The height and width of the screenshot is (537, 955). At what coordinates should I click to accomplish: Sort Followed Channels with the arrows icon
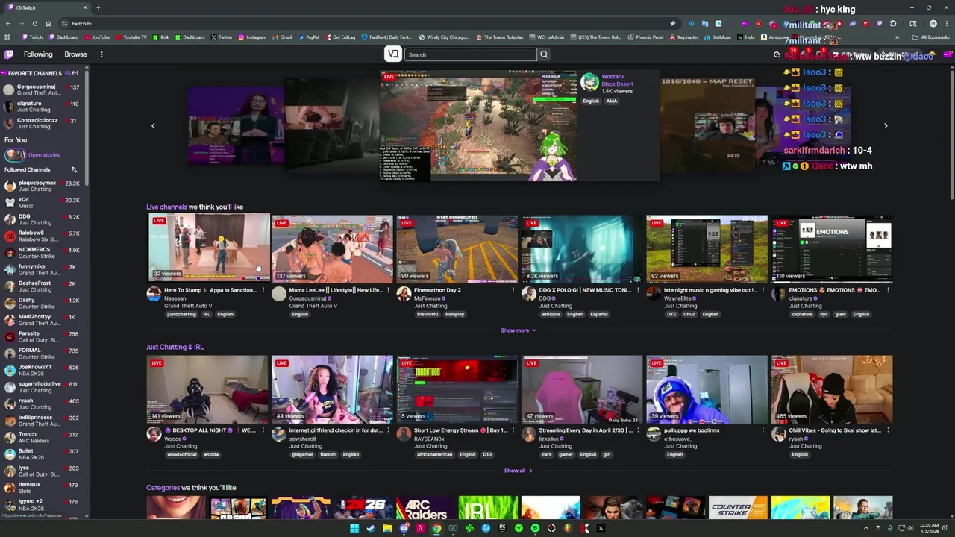[74, 170]
